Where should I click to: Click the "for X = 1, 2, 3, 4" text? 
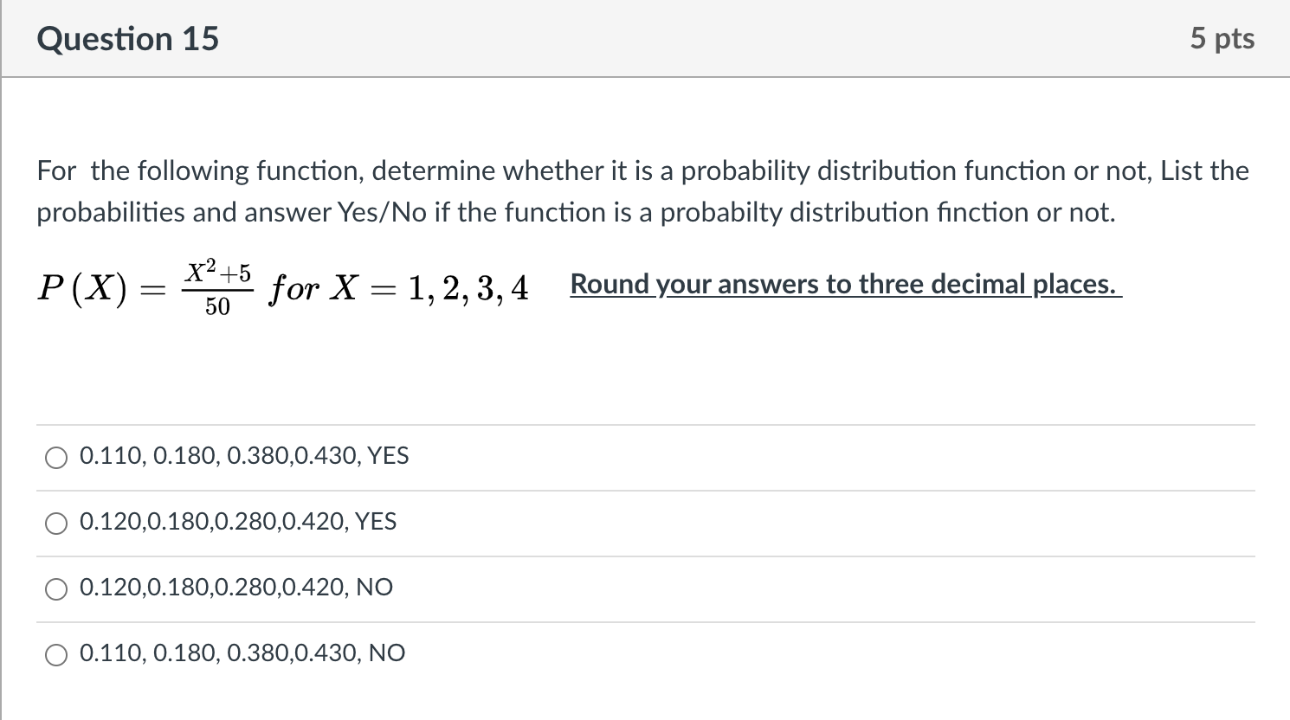pyautogui.click(x=398, y=288)
